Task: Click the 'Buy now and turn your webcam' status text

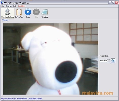Action: 22,99
